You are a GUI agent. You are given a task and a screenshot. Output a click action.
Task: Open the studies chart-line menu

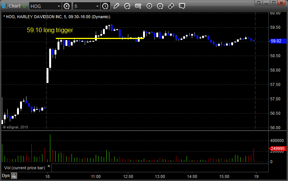127,6
